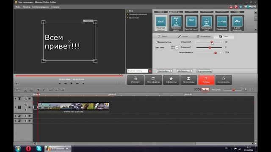The image size is (271, 152).
Task: Select the С днем рождения title preset
Action: click(237, 23)
